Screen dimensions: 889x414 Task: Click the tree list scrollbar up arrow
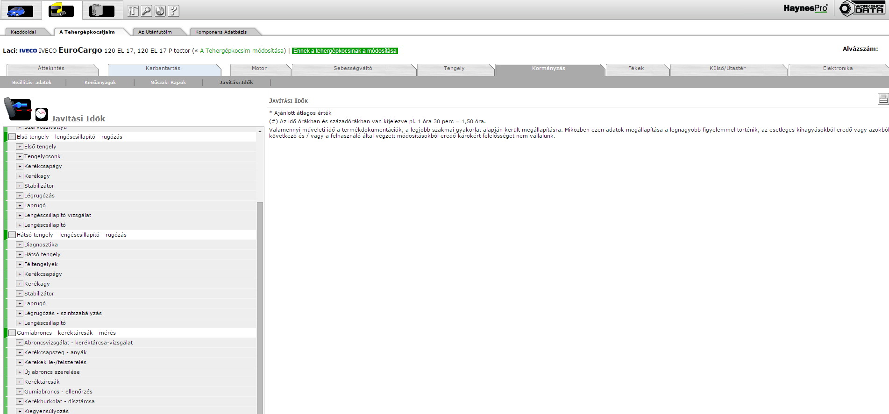click(260, 131)
